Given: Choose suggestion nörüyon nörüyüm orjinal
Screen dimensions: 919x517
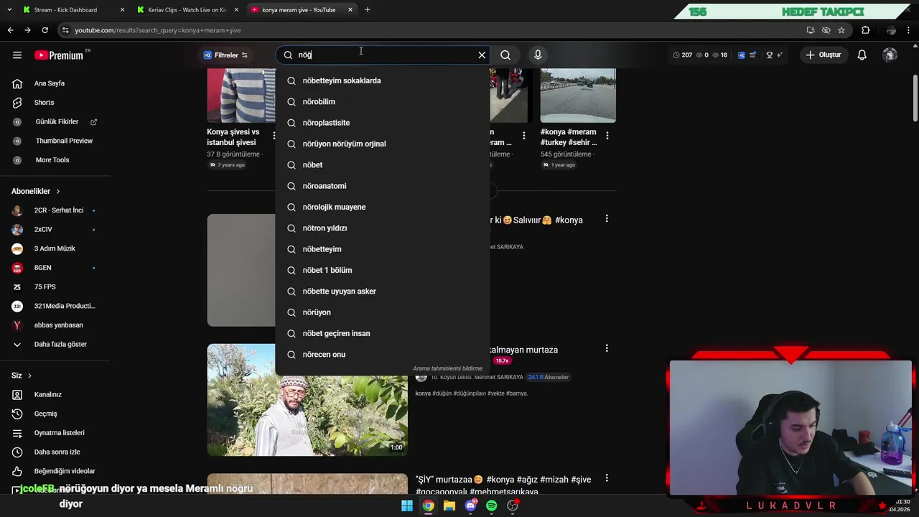Looking at the screenshot, I should (x=383, y=144).
